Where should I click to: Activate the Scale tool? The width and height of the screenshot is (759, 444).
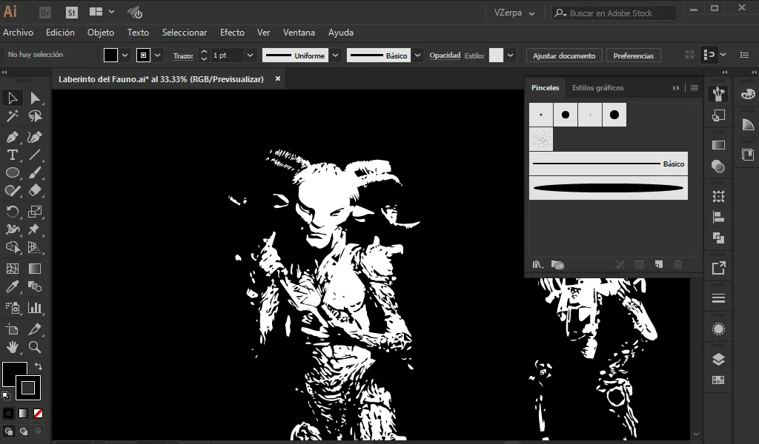(35, 212)
